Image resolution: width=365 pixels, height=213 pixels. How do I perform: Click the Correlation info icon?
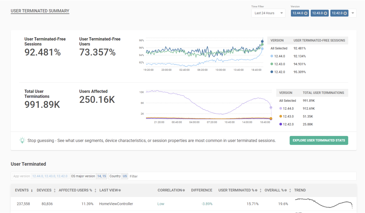[184, 190]
